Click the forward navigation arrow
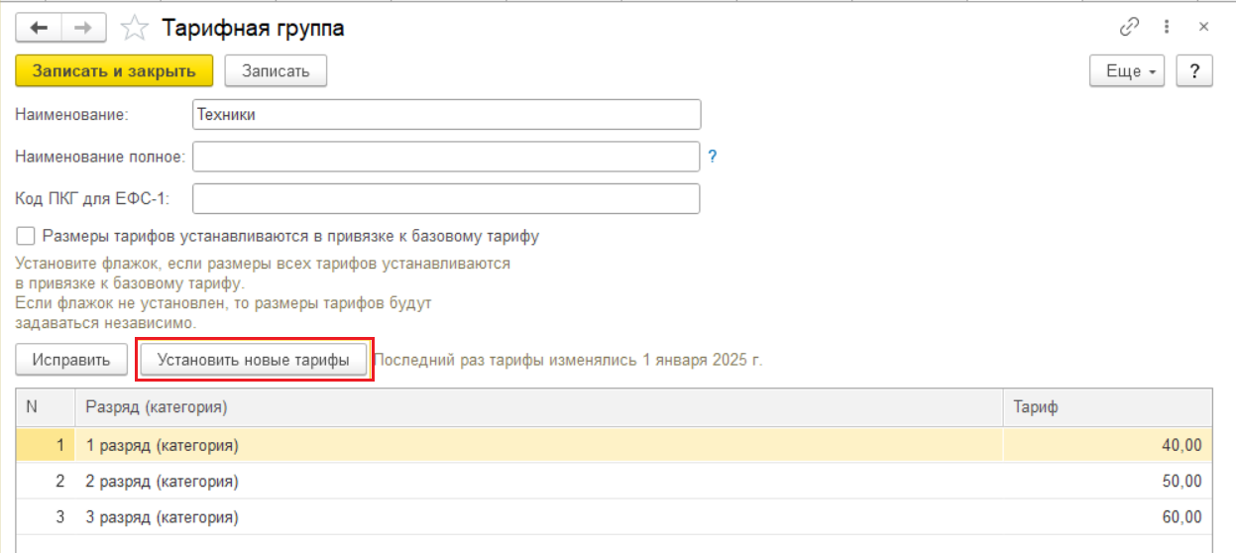The image size is (1236, 553). (x=84, y=29)
